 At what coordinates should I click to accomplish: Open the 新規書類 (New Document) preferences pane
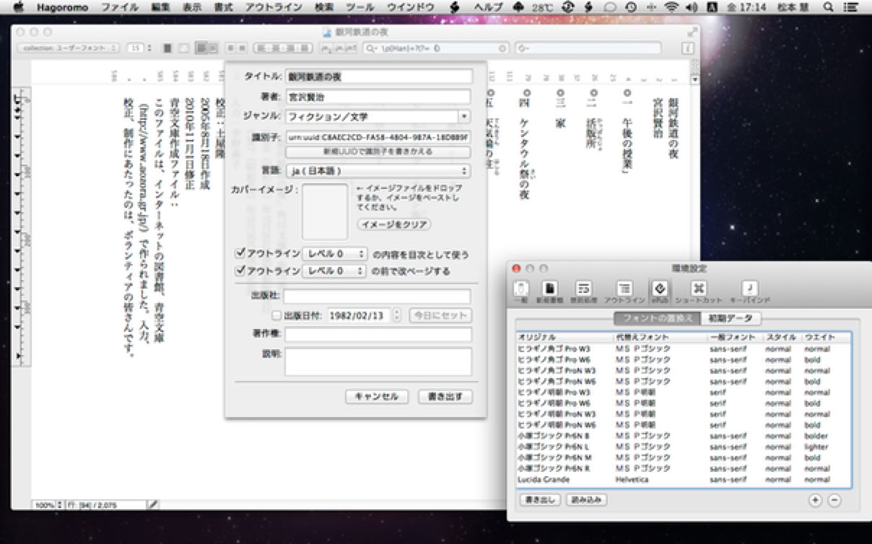[x=550, y=291]
